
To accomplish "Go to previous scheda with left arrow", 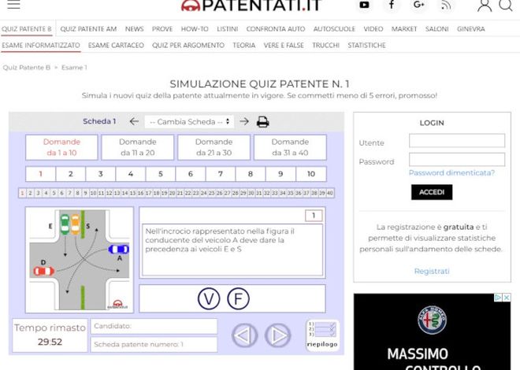I will pyautogui.click(x=134, y=121).
